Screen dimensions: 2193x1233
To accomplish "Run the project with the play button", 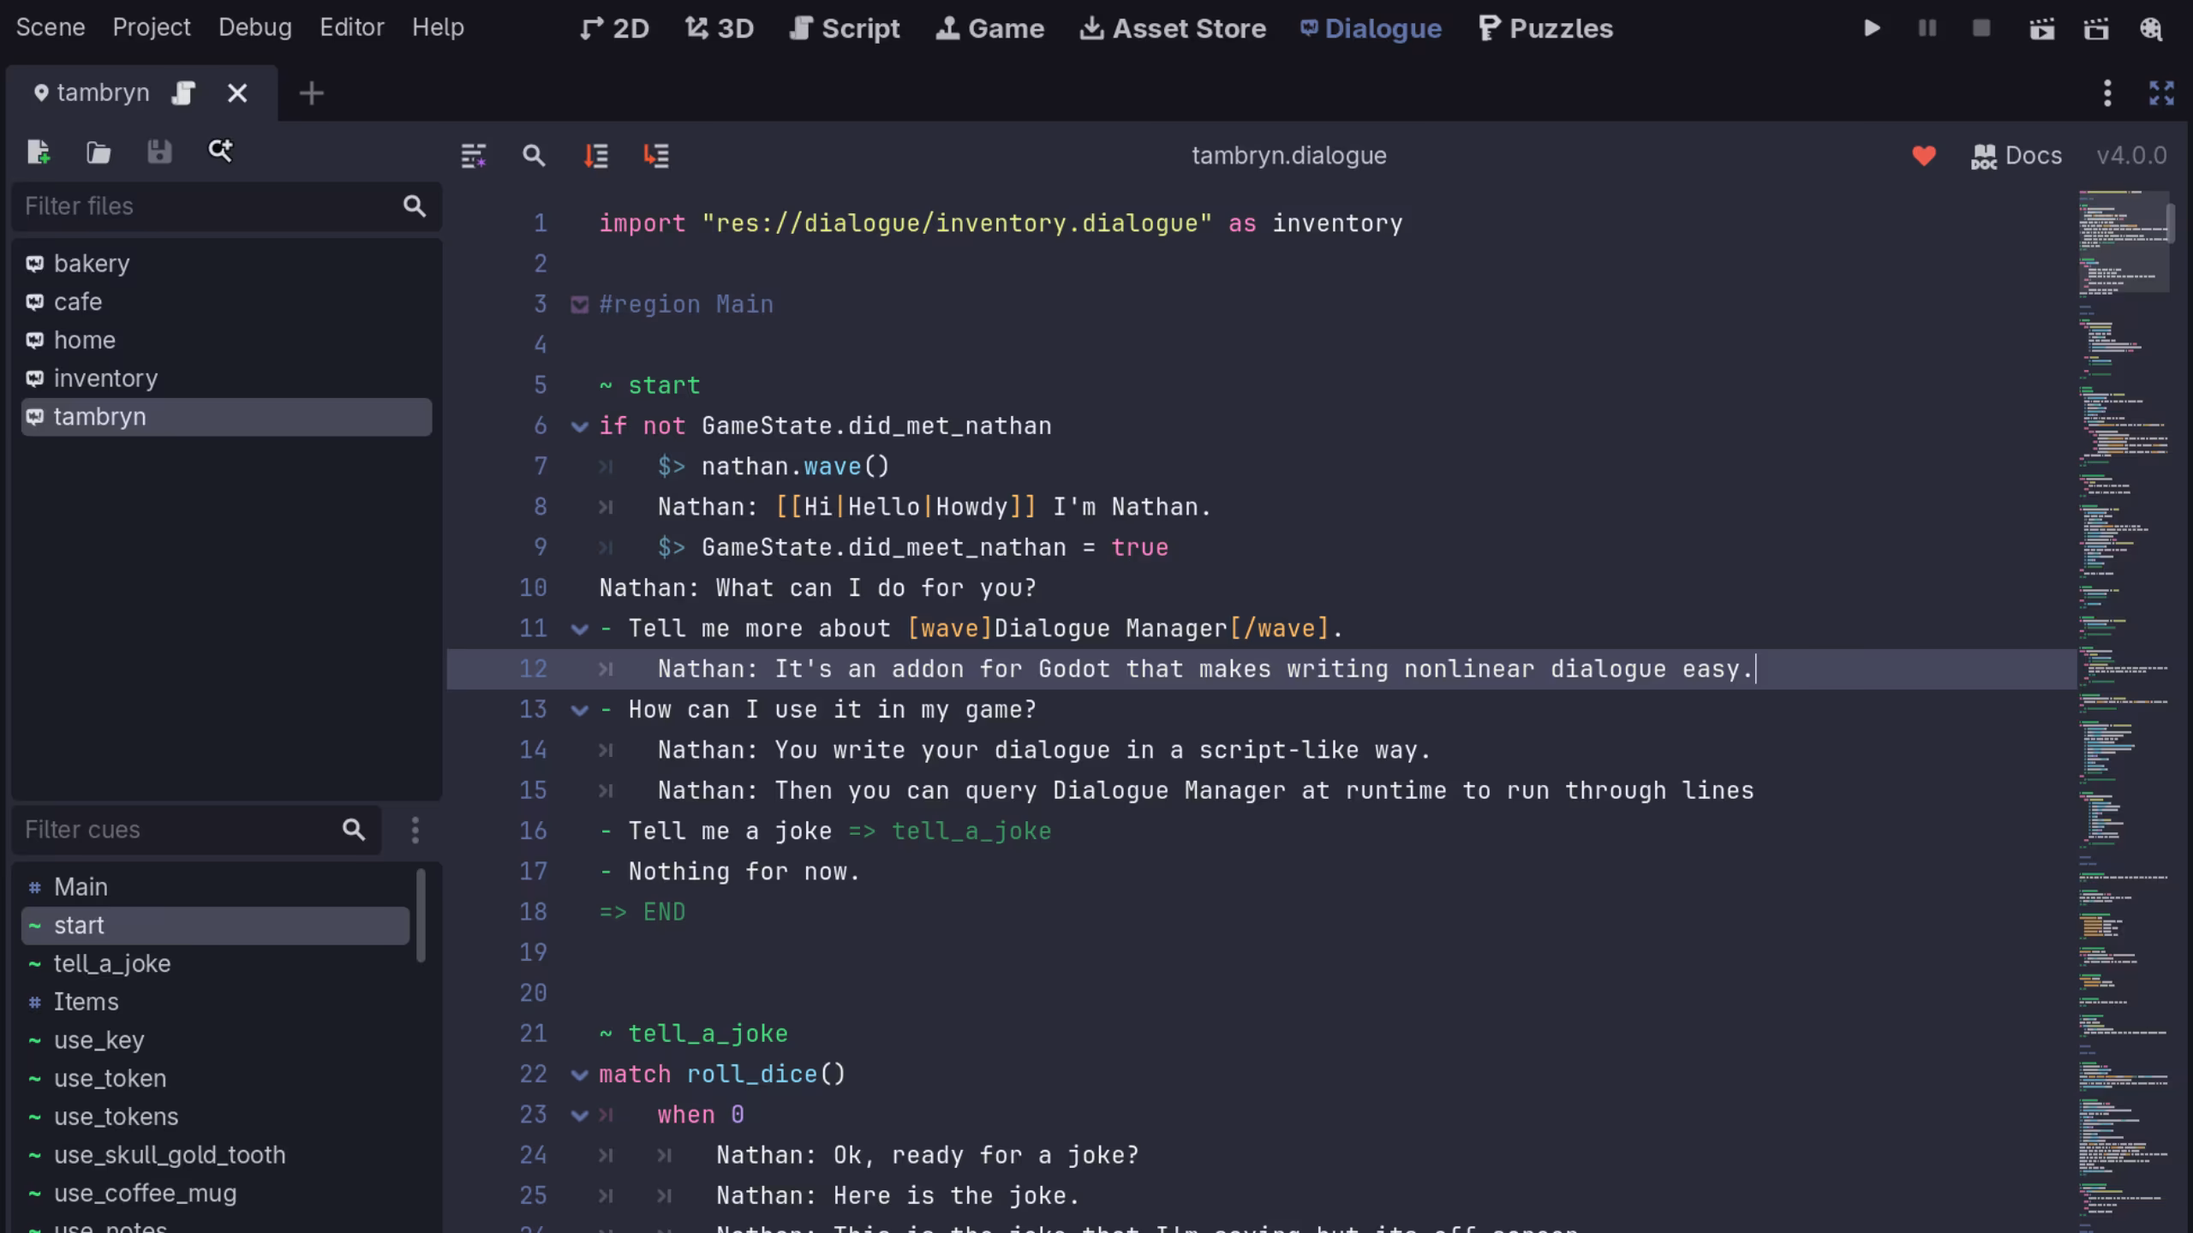I will pos(1872,28).
